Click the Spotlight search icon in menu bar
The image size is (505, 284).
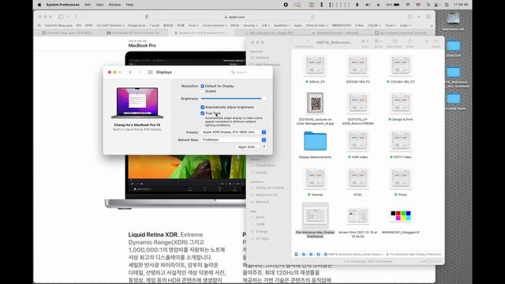click(x=428, y=5)
